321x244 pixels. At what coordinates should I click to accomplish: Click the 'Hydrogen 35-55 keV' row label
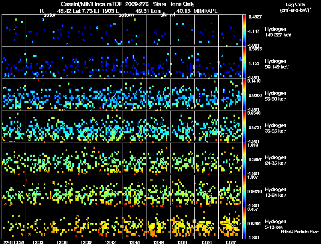(276, 128)
